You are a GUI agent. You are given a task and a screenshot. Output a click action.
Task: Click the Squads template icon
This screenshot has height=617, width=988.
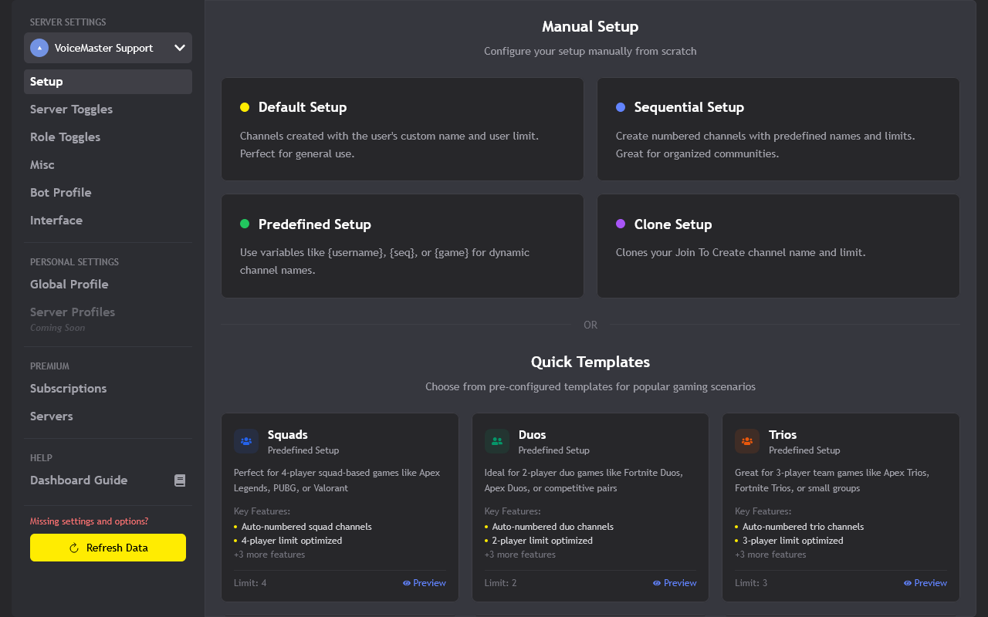[x=245, y=441]
